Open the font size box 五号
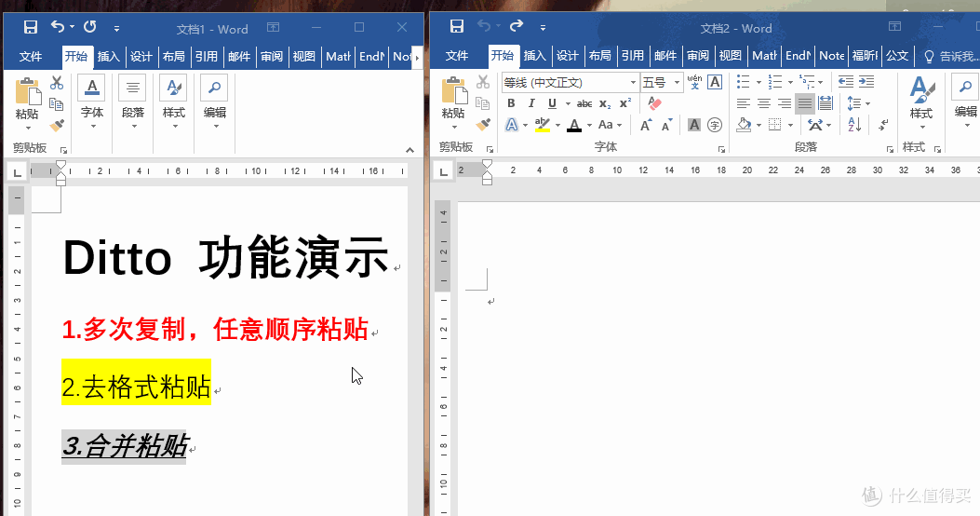Image resolution: width=980 pixels, height=516 pixels. coord(662,82)
